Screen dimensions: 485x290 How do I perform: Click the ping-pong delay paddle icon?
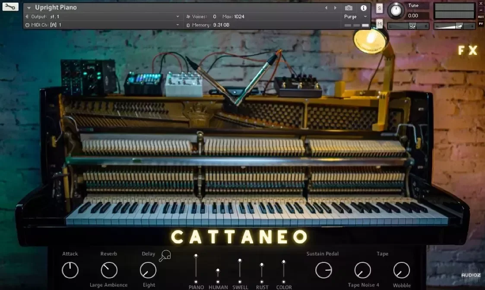coord(165,256)
